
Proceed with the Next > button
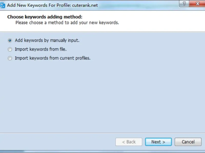click(x=158, y=142)
